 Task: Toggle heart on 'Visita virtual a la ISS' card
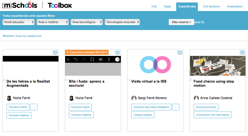tap(180, 53)
